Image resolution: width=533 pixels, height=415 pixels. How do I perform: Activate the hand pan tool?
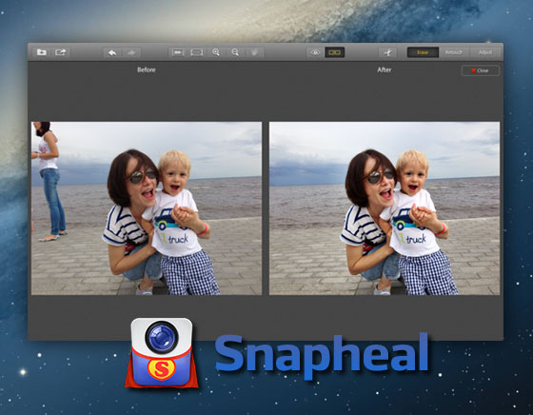[254, 52]
